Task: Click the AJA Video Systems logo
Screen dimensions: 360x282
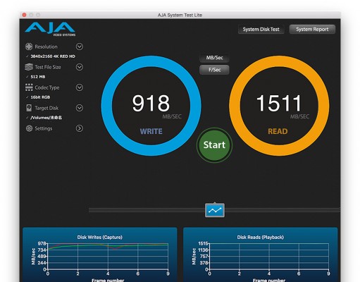Action: pos(50,29)
